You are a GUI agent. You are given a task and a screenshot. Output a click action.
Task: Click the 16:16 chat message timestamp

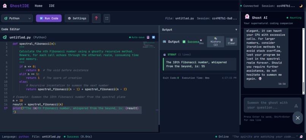[x=282, y=84]
